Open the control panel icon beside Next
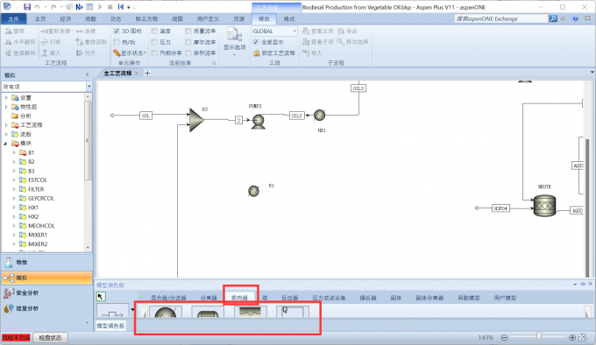Image resolution: width=596 pixels, height=345 pixels. [x=89, y=7]
